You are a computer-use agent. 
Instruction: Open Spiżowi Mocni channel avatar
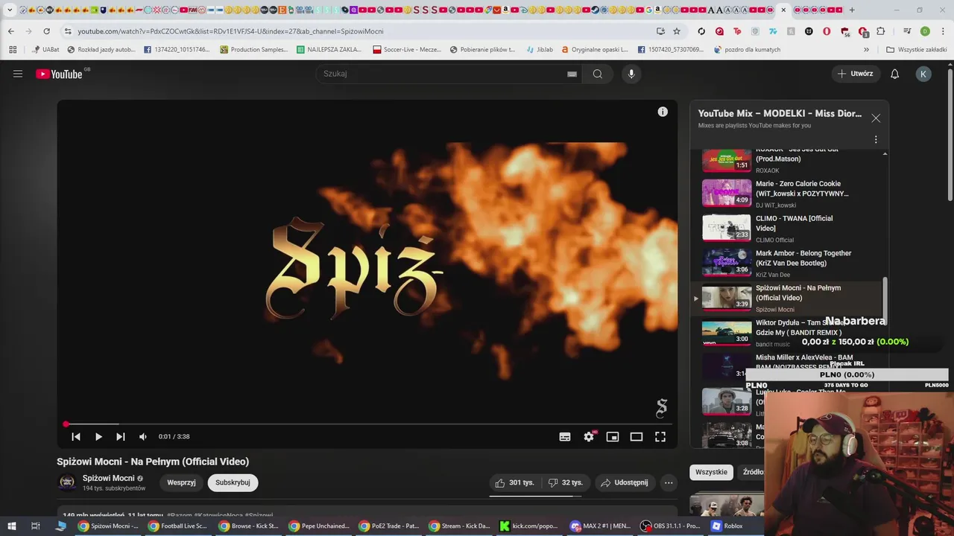67,482
